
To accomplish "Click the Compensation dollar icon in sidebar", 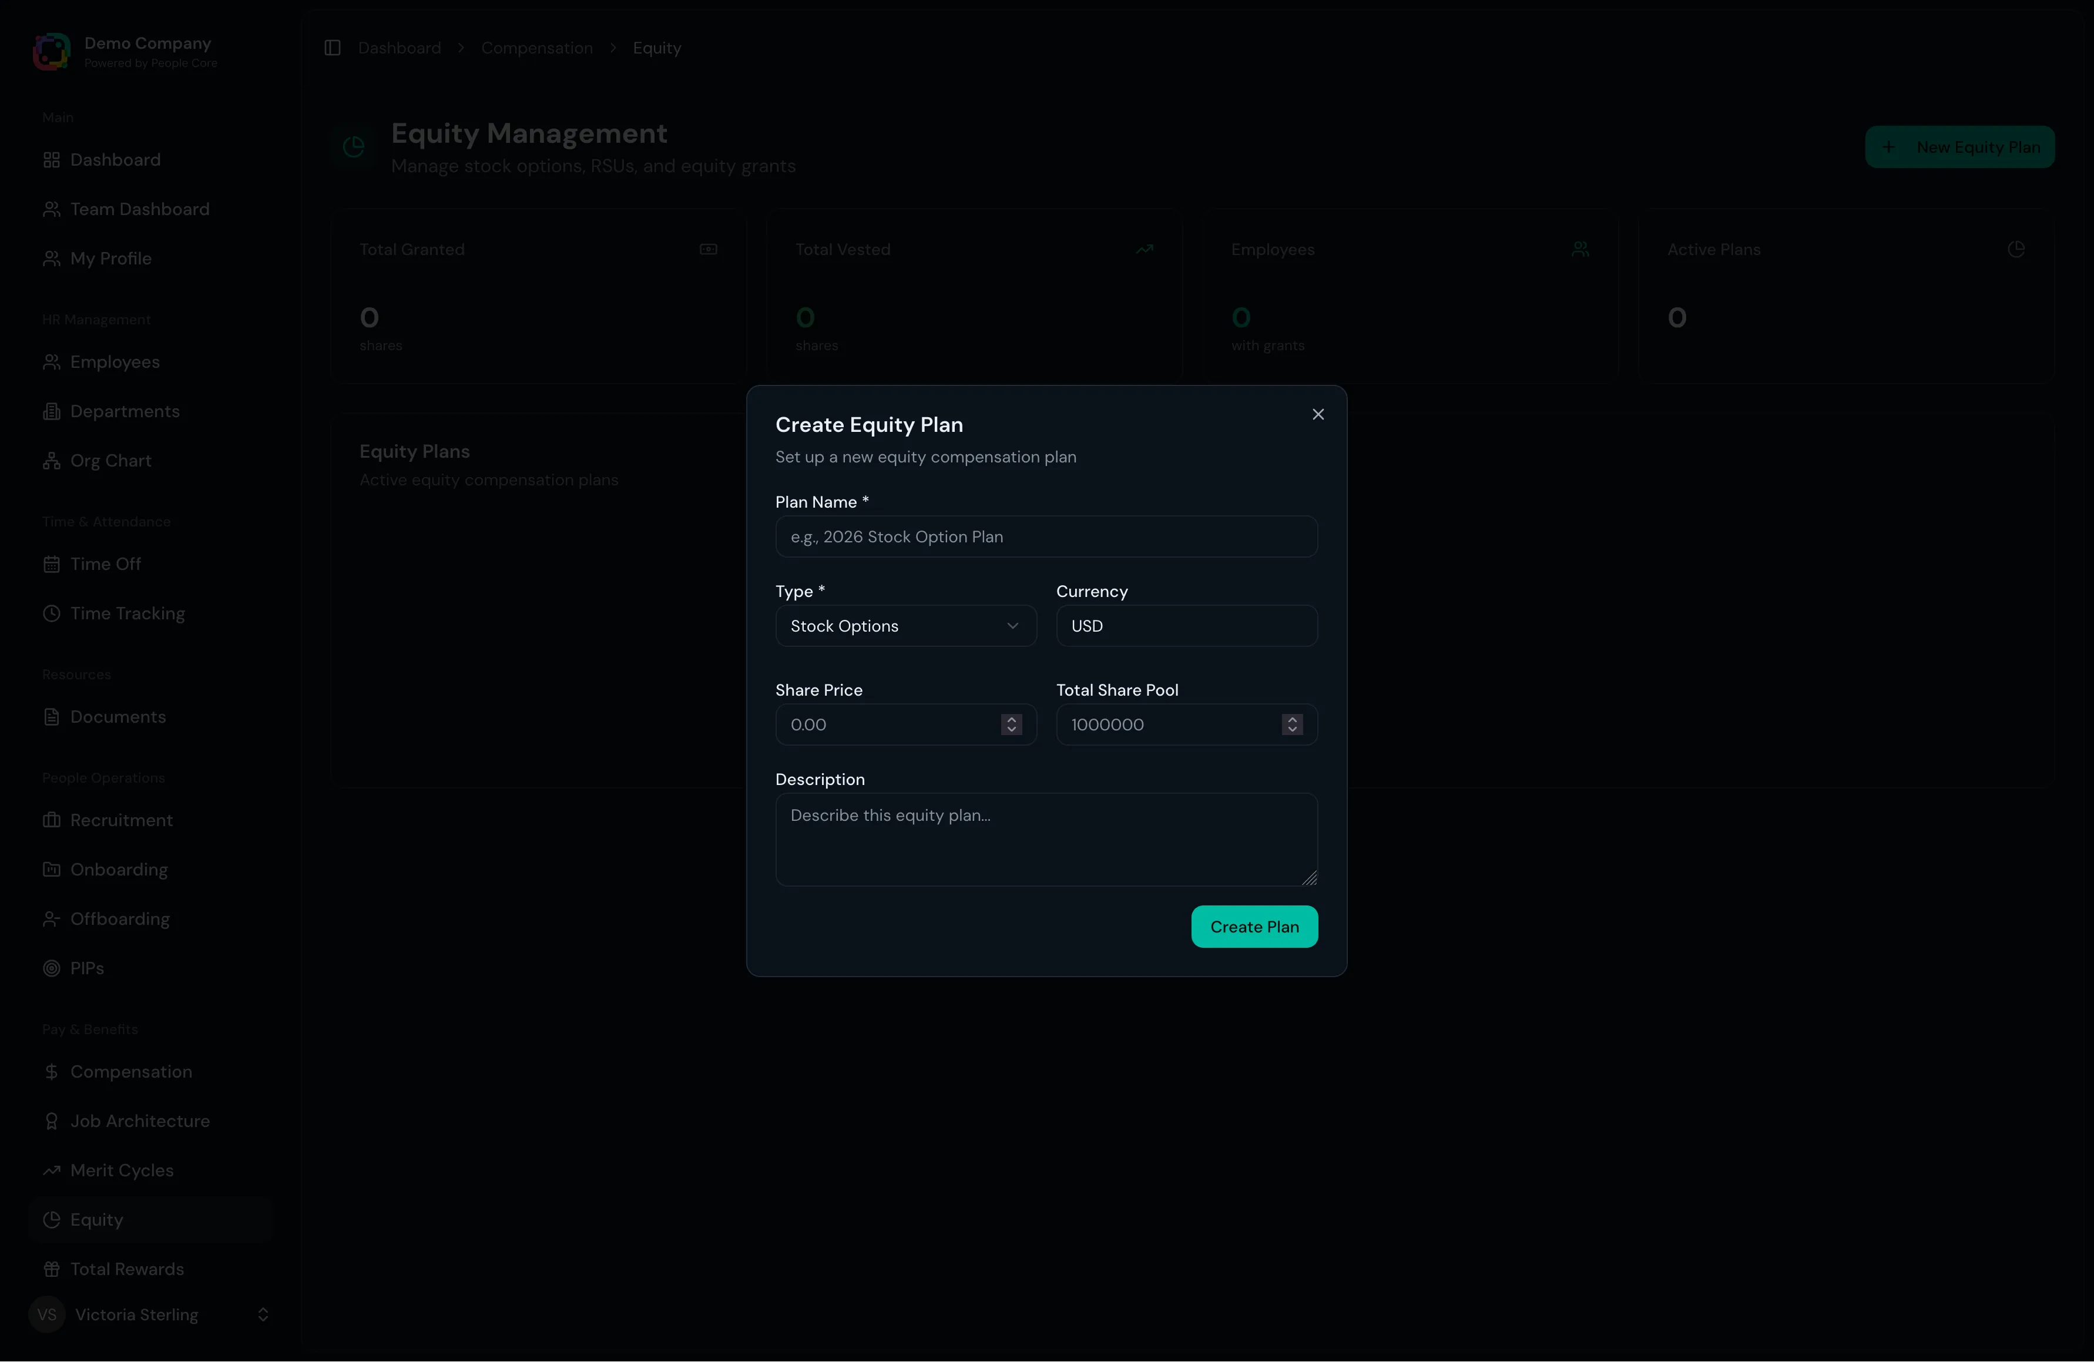I will (52, 1072).
